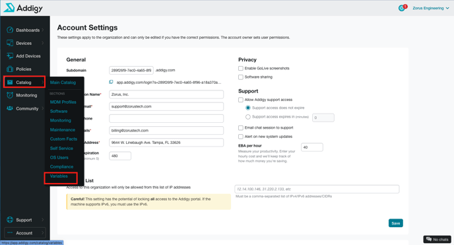Click the Subdomain input field
Viewport: 454px width, 245px height.
pos(131,70)
